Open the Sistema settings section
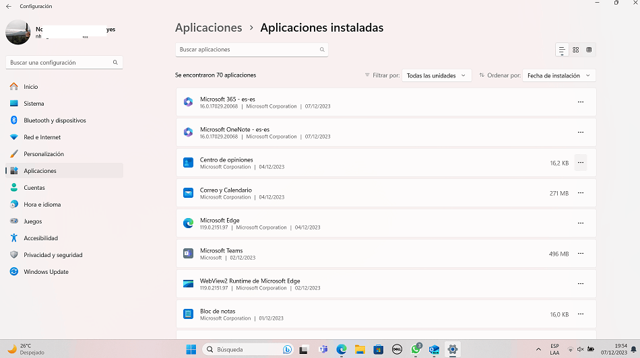The width and height of the screenshot is (640, 358). [x=64, y=104]
